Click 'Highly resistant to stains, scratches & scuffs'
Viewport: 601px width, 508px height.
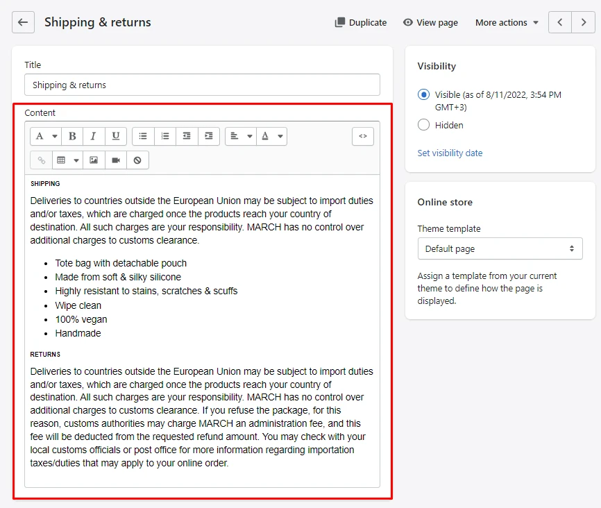pos(146,291)
